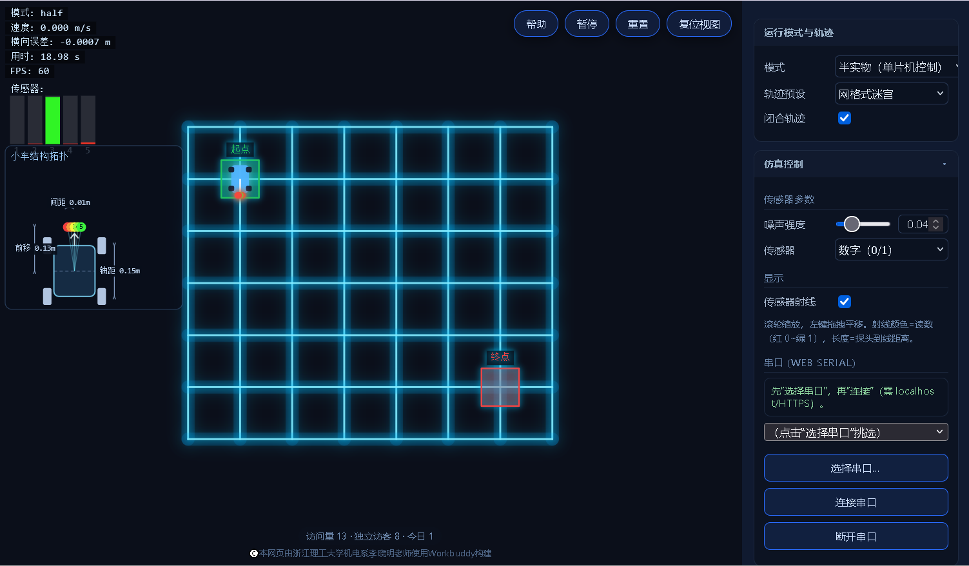This screenshot has width=969, height=566.
Task: Click the 小车结构拓扑 panel title
Action: tap(39, 156)
